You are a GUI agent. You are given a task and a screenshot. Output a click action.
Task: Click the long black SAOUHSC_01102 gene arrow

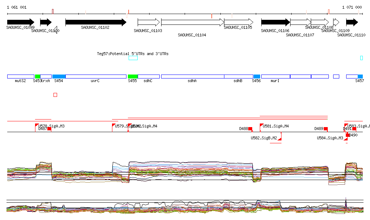click(96, 22)
